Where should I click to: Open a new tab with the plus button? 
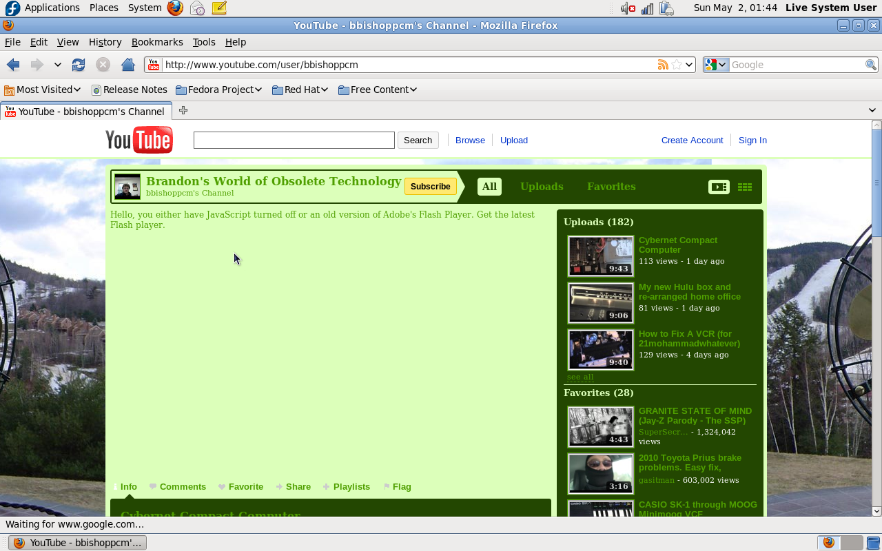pos(183,110)
